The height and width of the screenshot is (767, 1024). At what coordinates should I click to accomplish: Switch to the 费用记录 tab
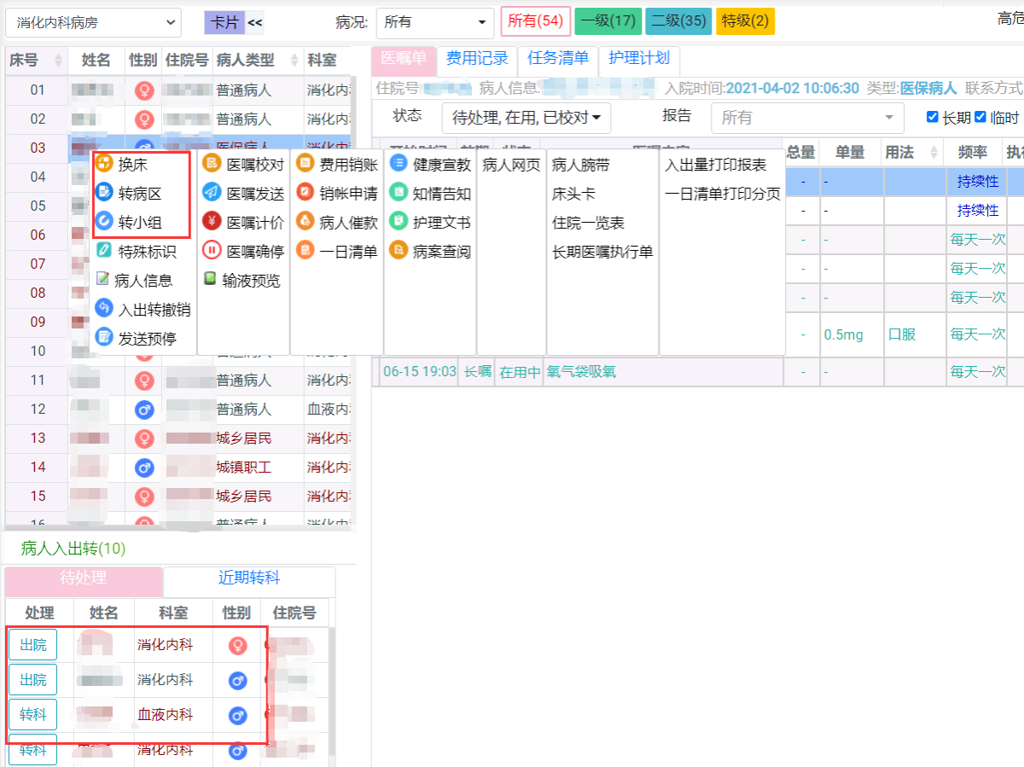[477, 59]
